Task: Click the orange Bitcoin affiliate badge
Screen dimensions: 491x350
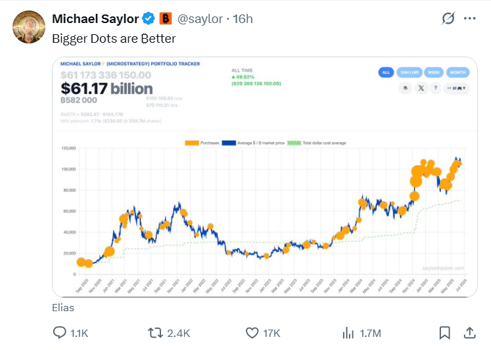Action: pyautogui.click(x=166, y=19)
